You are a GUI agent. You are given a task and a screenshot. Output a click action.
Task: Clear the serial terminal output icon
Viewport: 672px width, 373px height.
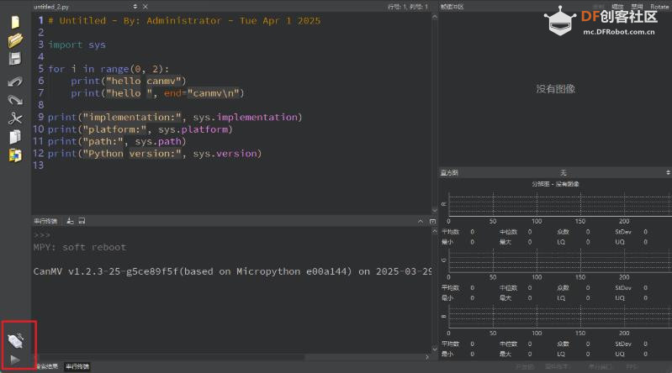[x=71, y=221]
